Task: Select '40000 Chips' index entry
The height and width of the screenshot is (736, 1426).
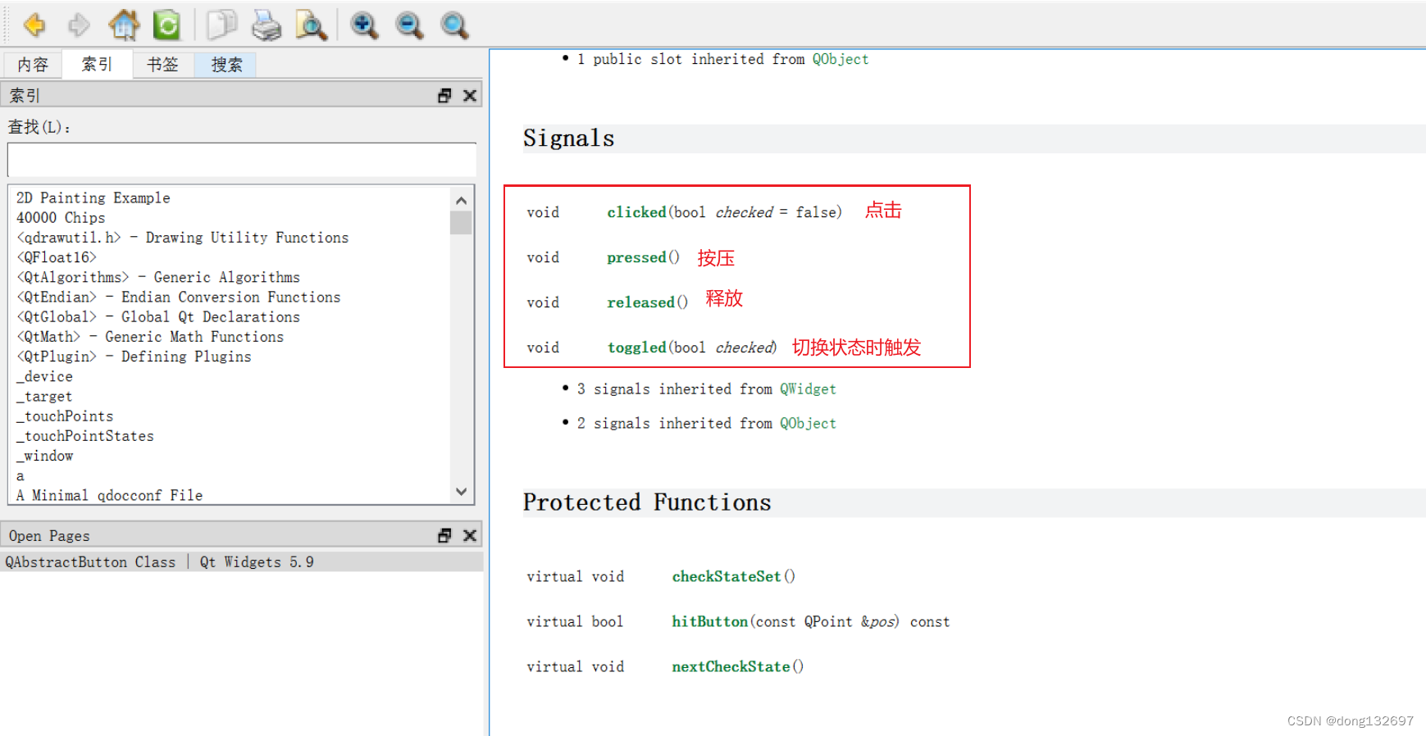Action: (x=61, y=218)
